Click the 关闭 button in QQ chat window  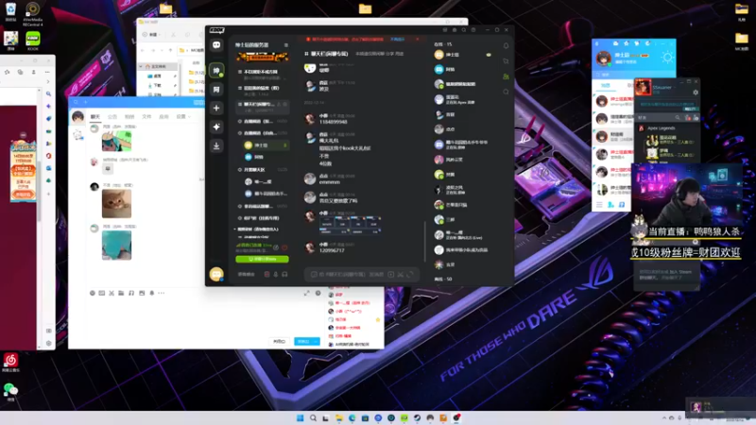[x=279, y=341]
